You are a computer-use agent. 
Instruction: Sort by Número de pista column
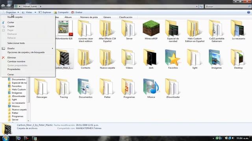(89, 17)
